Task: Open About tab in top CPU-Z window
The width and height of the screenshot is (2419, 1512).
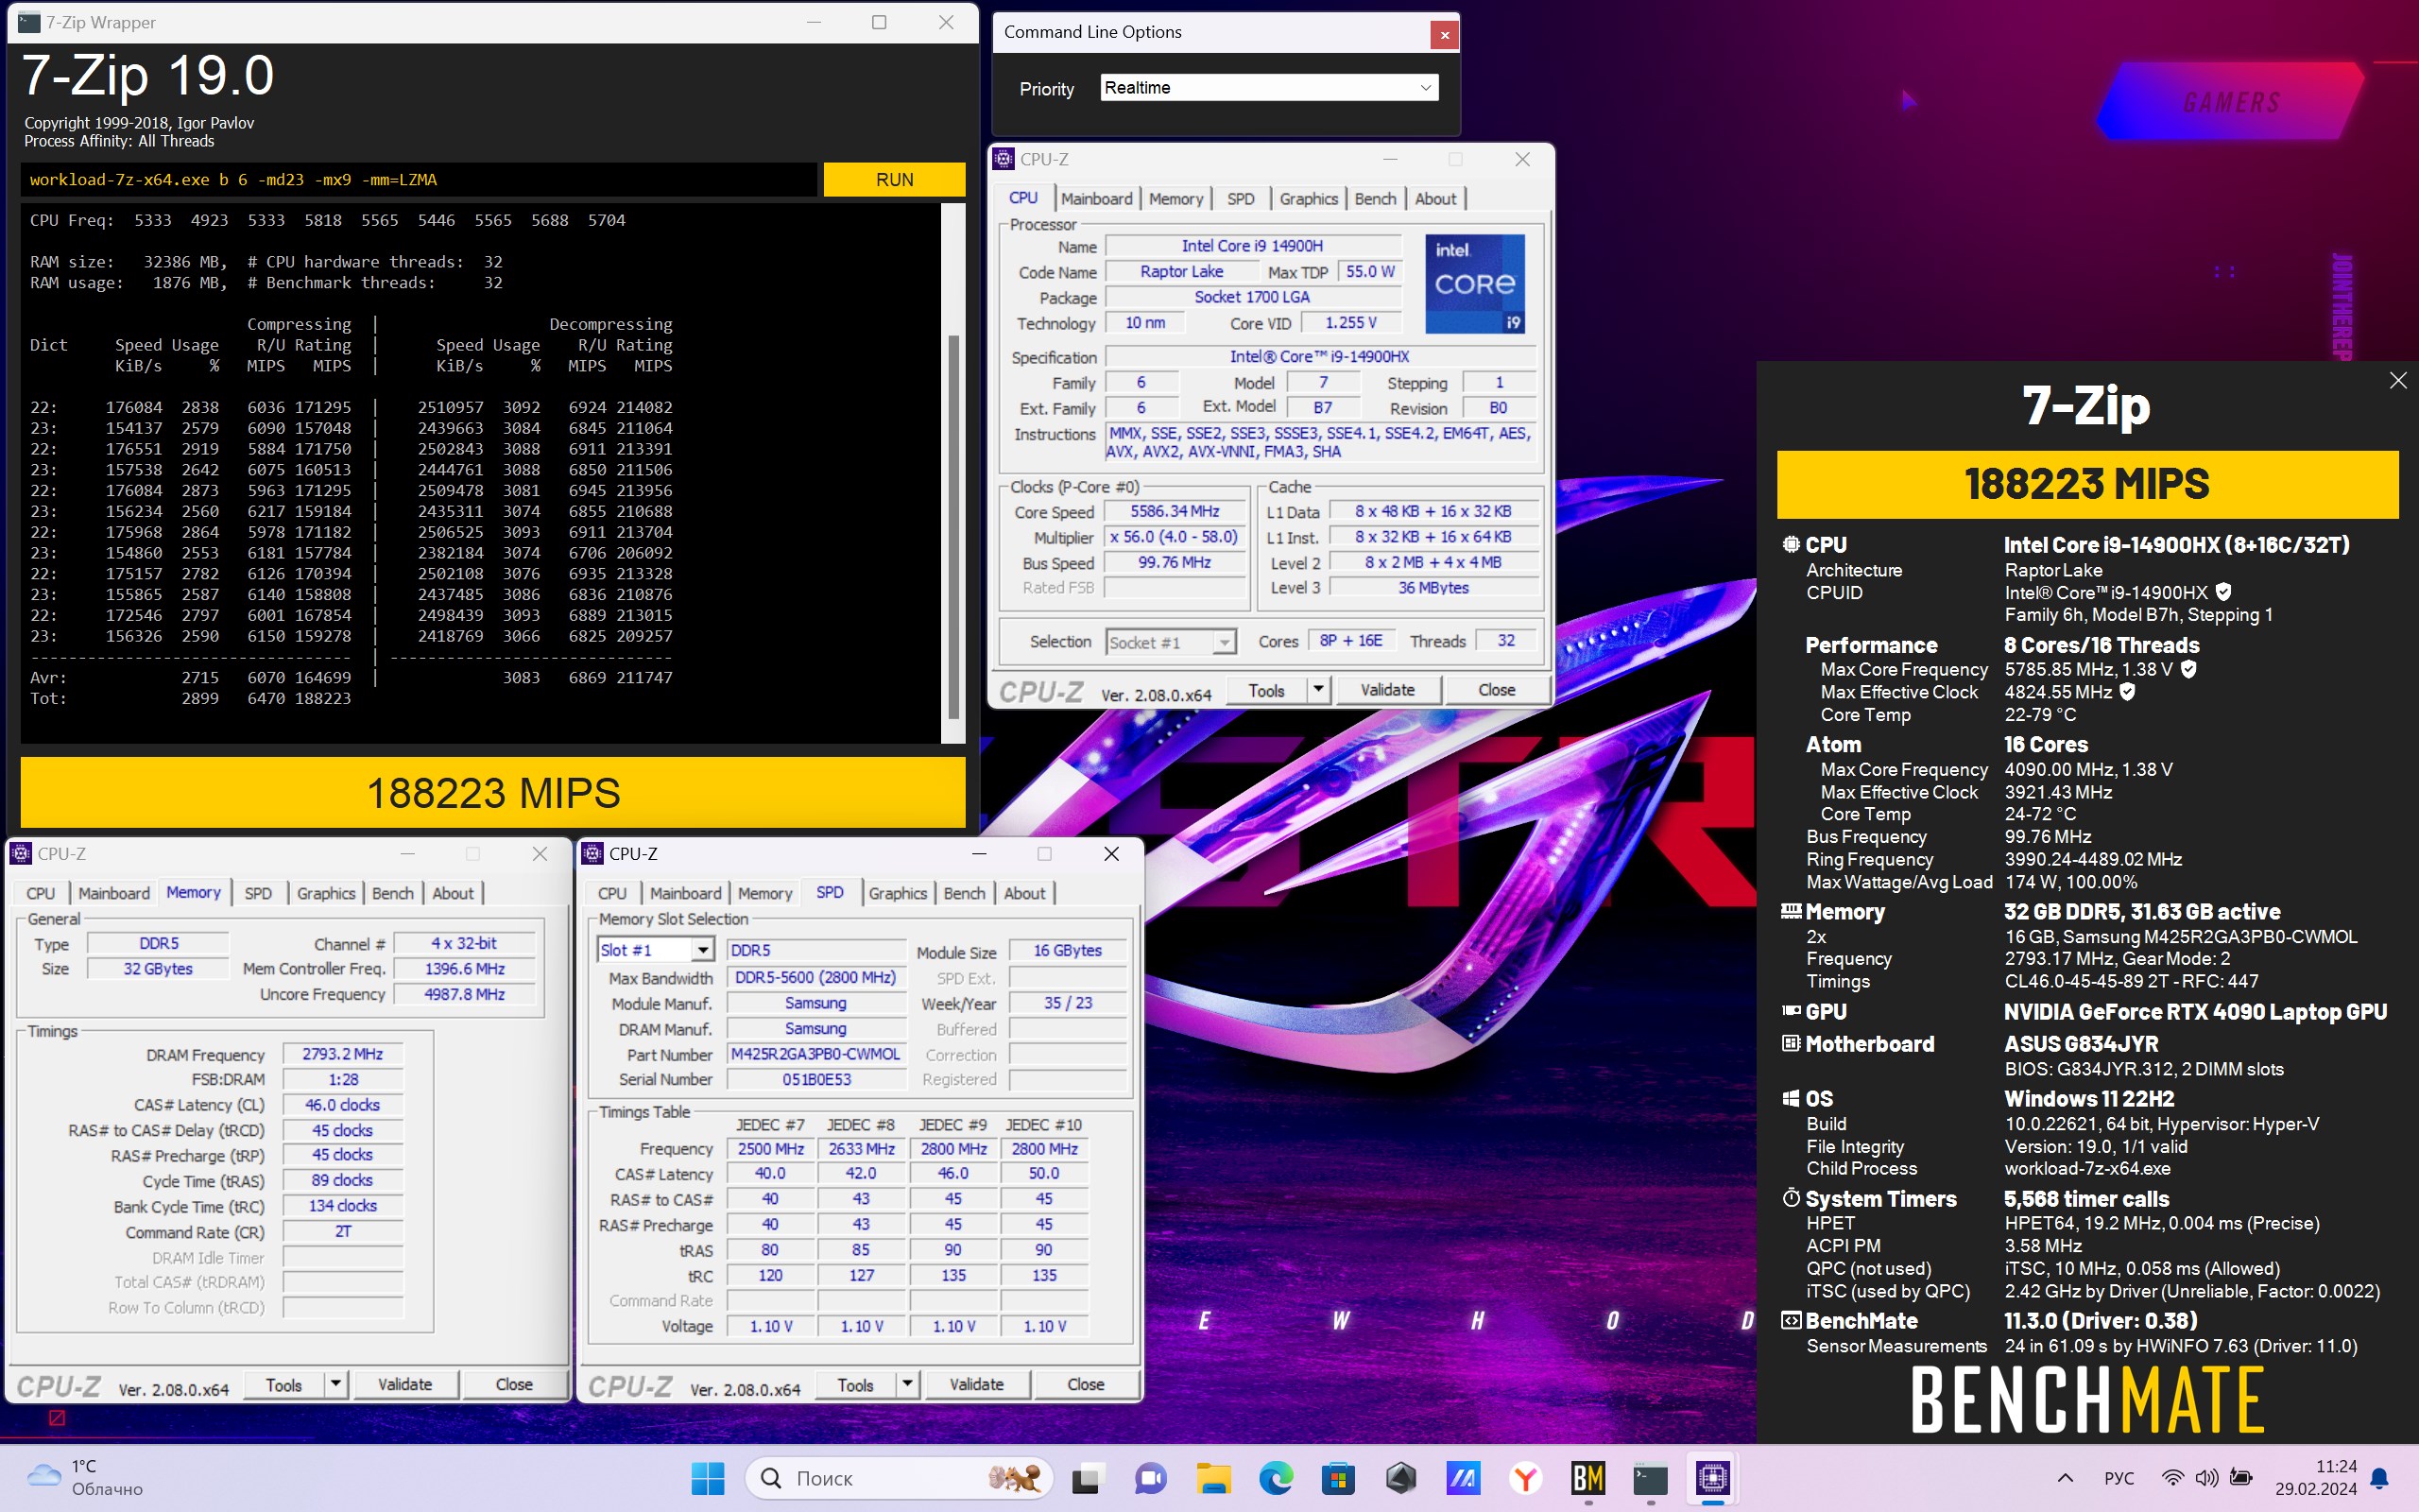Action: click(x=1435, y=199)
